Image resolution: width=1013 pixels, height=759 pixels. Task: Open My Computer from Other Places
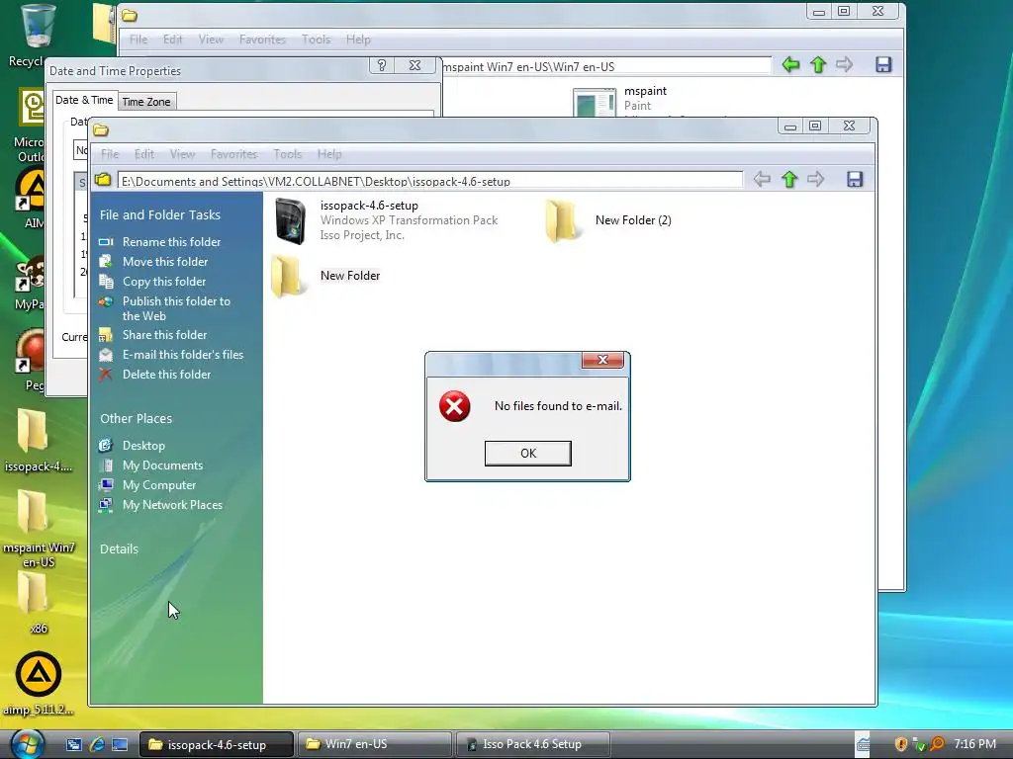159,484
